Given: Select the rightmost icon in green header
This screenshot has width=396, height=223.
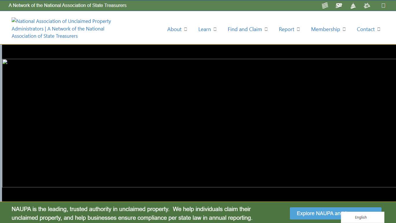Looking at the screenshot, I should click(384, 5).
